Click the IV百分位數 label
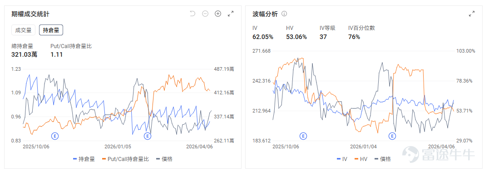The image size is (484, 171). 361,28
